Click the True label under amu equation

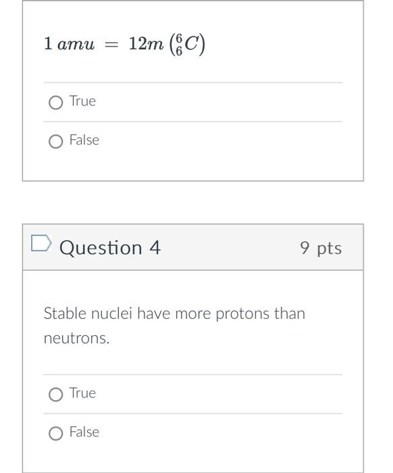(x=82, y=101)
